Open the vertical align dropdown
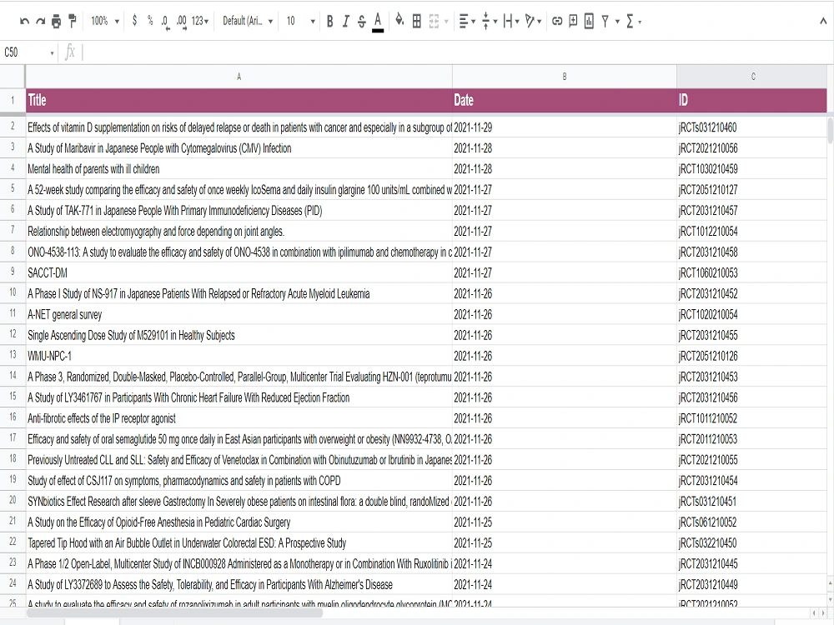834x625 pixels. 489,22
